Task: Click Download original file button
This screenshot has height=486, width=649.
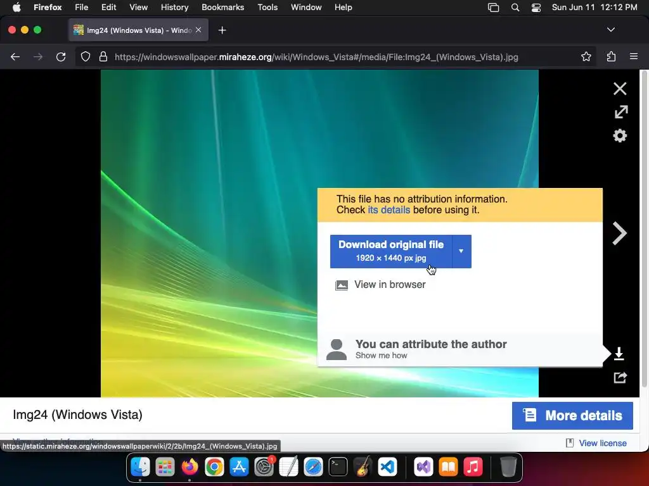Action: pos(391,251)
